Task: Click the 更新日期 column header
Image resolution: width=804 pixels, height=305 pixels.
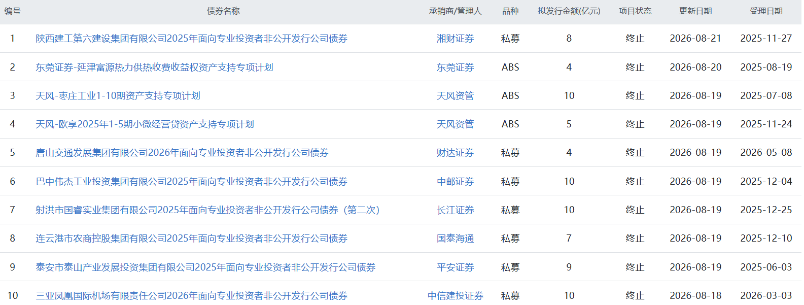Action: pos(695,11)
